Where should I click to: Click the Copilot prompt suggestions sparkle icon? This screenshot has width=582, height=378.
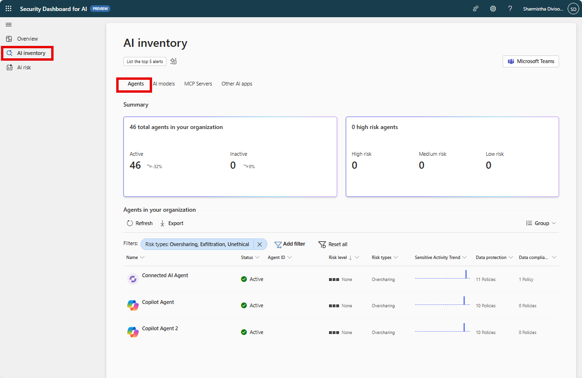pyautogui.click(x=174, y=61)
